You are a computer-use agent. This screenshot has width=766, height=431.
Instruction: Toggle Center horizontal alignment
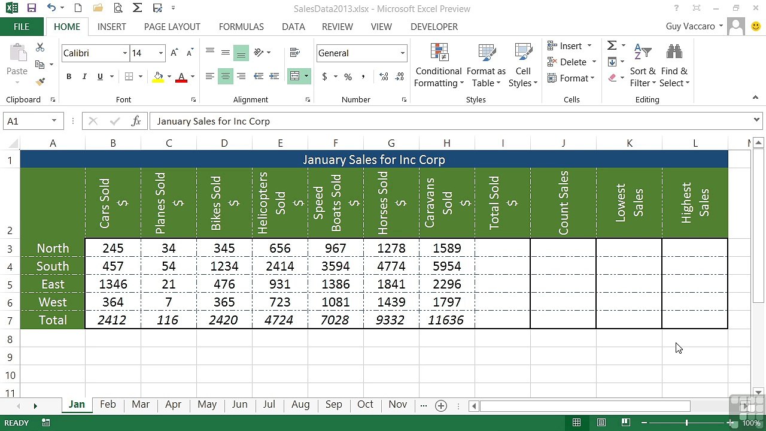(x=226, y=76)
